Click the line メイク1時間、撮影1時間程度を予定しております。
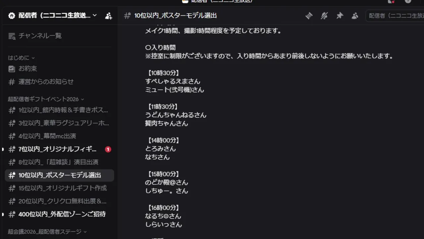424x239 pixels. 213,31
